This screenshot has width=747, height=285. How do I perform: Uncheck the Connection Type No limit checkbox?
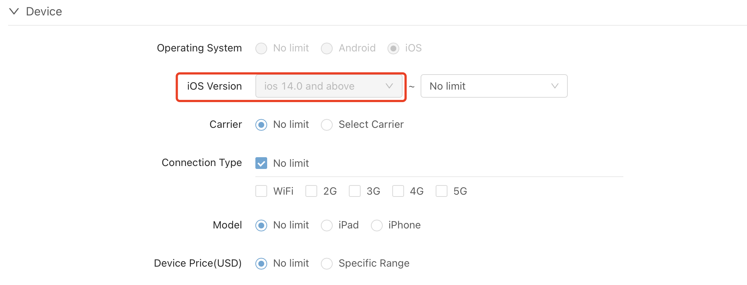[261, 163]
